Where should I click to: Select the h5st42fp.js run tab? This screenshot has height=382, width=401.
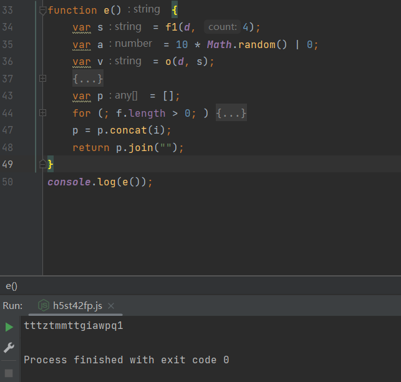(75, 306)
